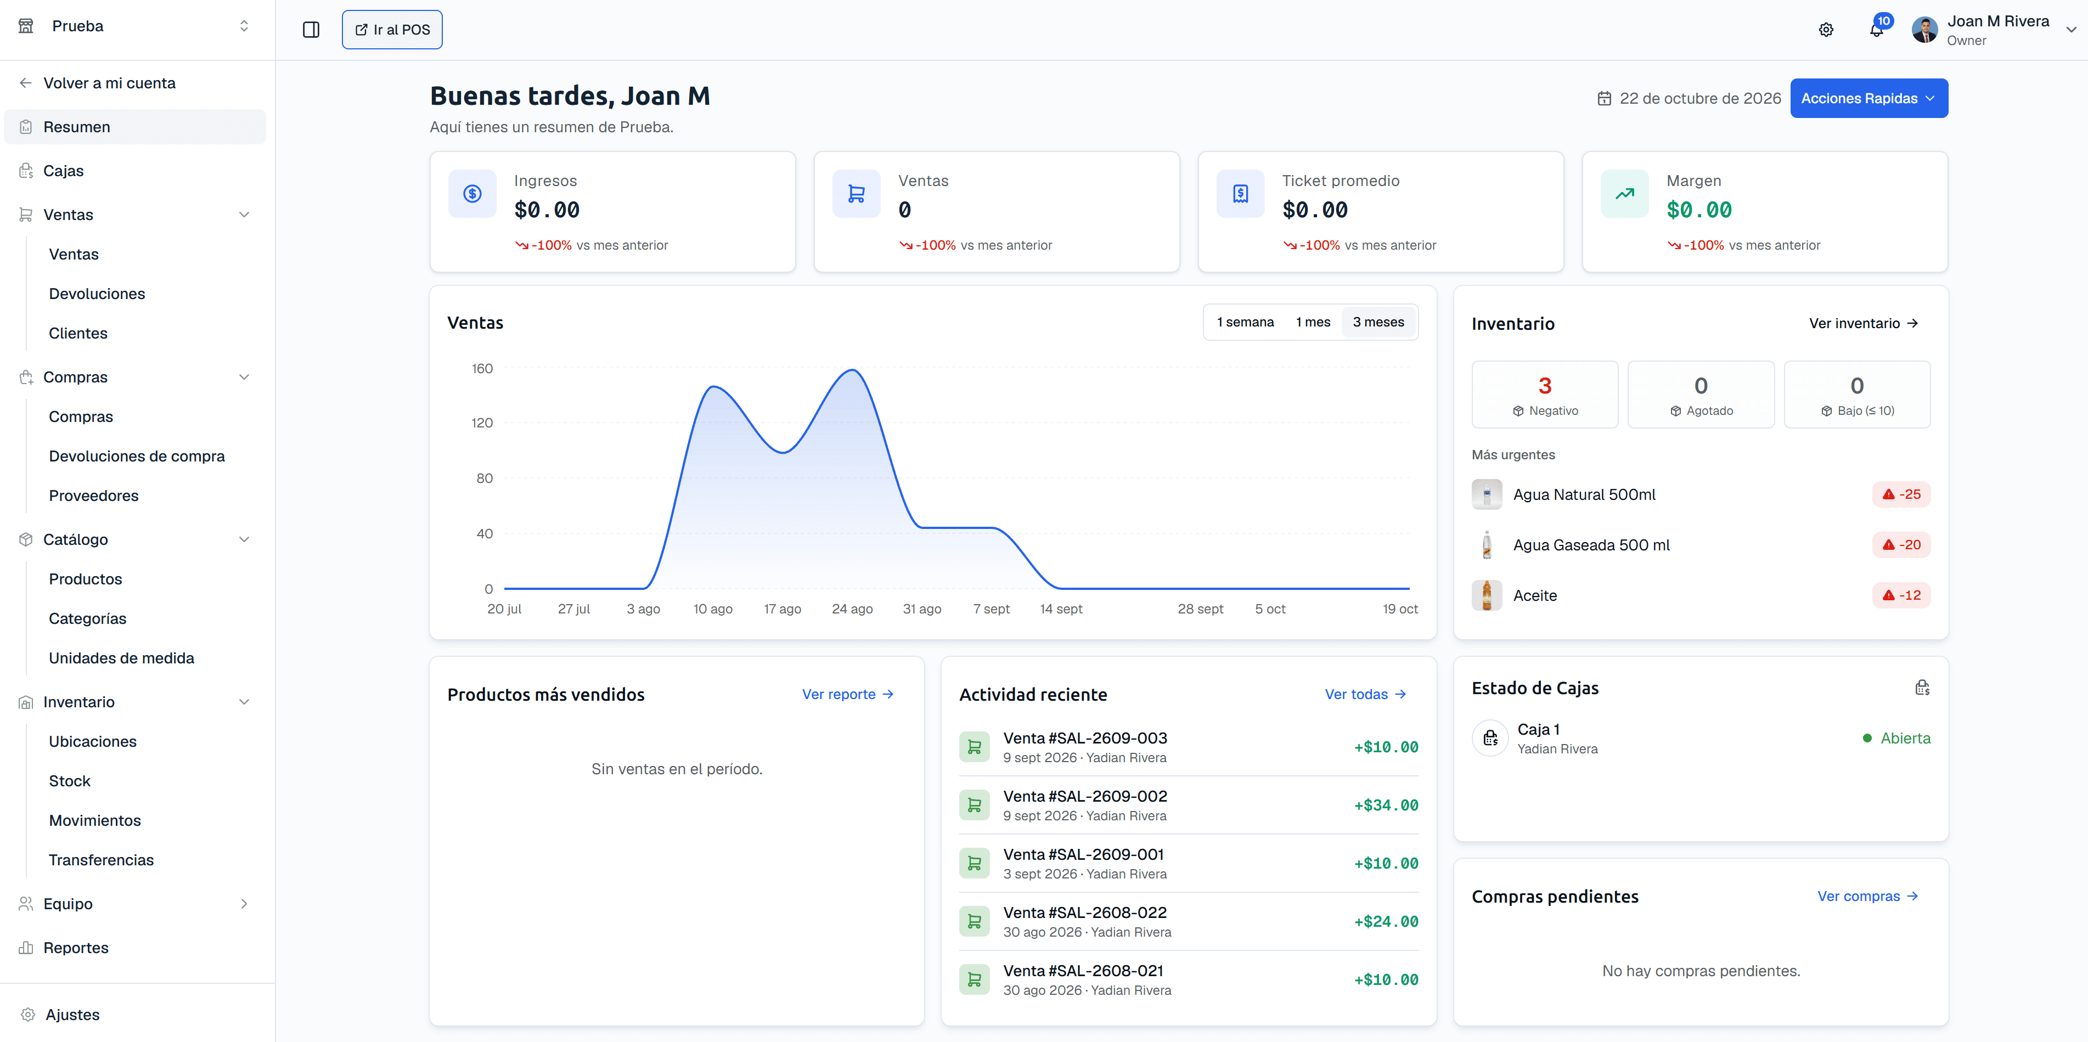The width and height of the screenshot is (2088, 1042).
Task: Click the cart icon for Venta #SAL-2609-003
Action: point(974,747)
